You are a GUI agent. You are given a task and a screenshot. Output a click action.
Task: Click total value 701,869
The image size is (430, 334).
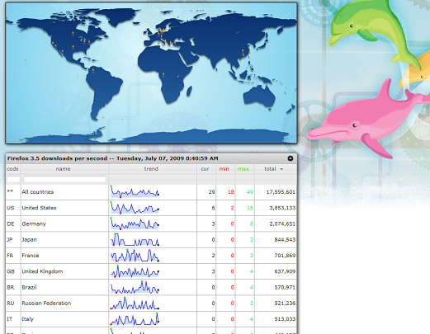tap(285, 256)
